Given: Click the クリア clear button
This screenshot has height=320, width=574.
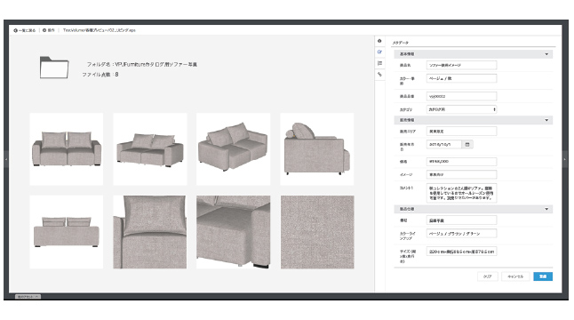Looking at the screenshot, I should tap(487, 276).
